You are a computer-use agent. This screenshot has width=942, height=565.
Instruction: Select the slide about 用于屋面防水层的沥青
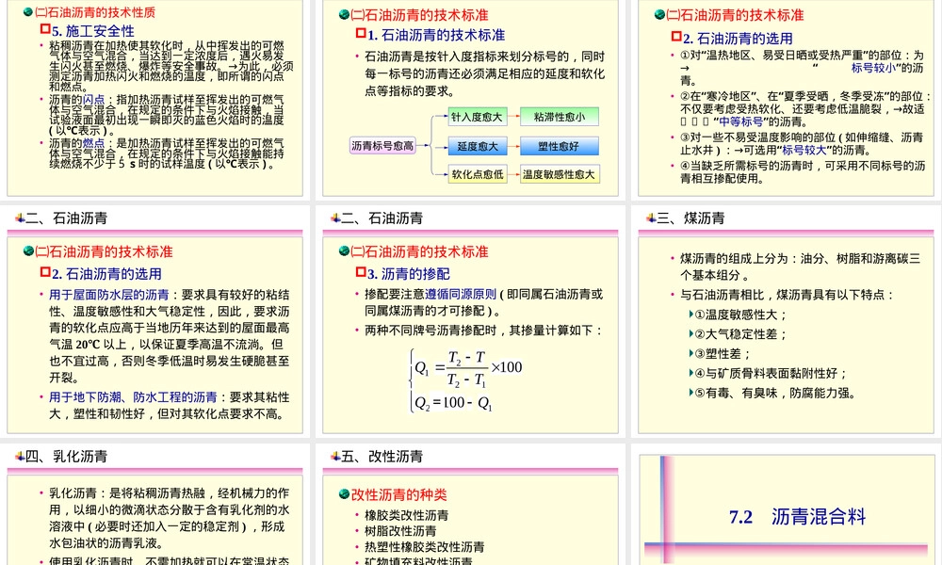click(x=155, y=320)
